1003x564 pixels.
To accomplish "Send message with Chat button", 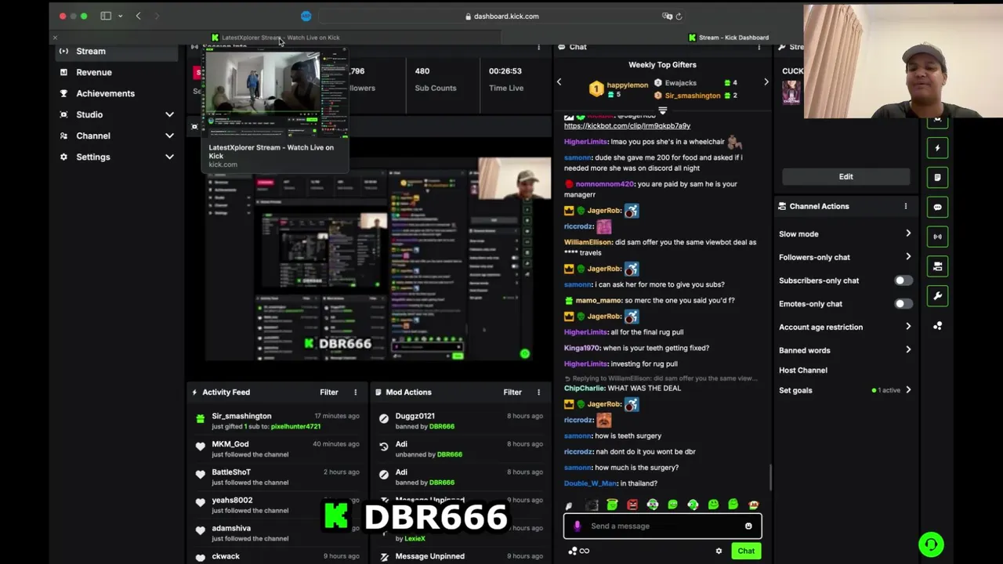I will pos(746,551).
